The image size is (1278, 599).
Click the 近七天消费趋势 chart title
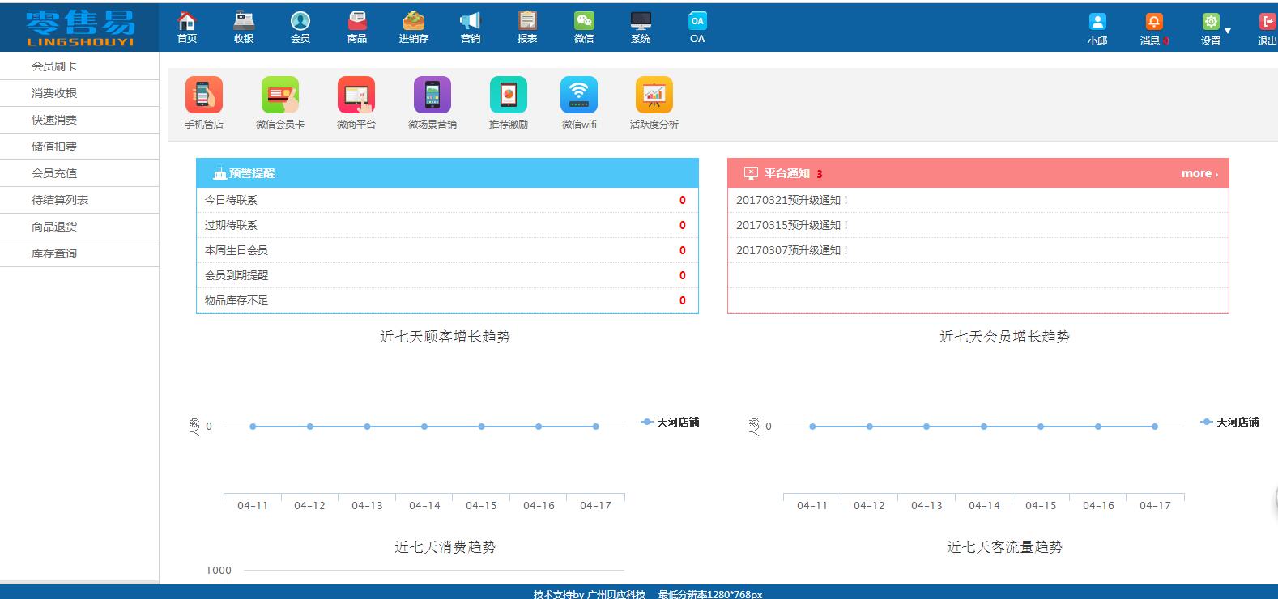pyautogui.click(x=445, y=547)
